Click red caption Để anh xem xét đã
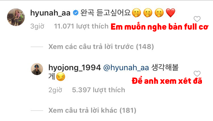213x121 pixels. point(167,81)
